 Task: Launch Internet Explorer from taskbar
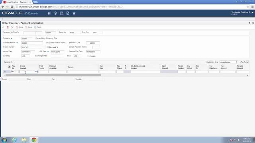pos(14,140)
